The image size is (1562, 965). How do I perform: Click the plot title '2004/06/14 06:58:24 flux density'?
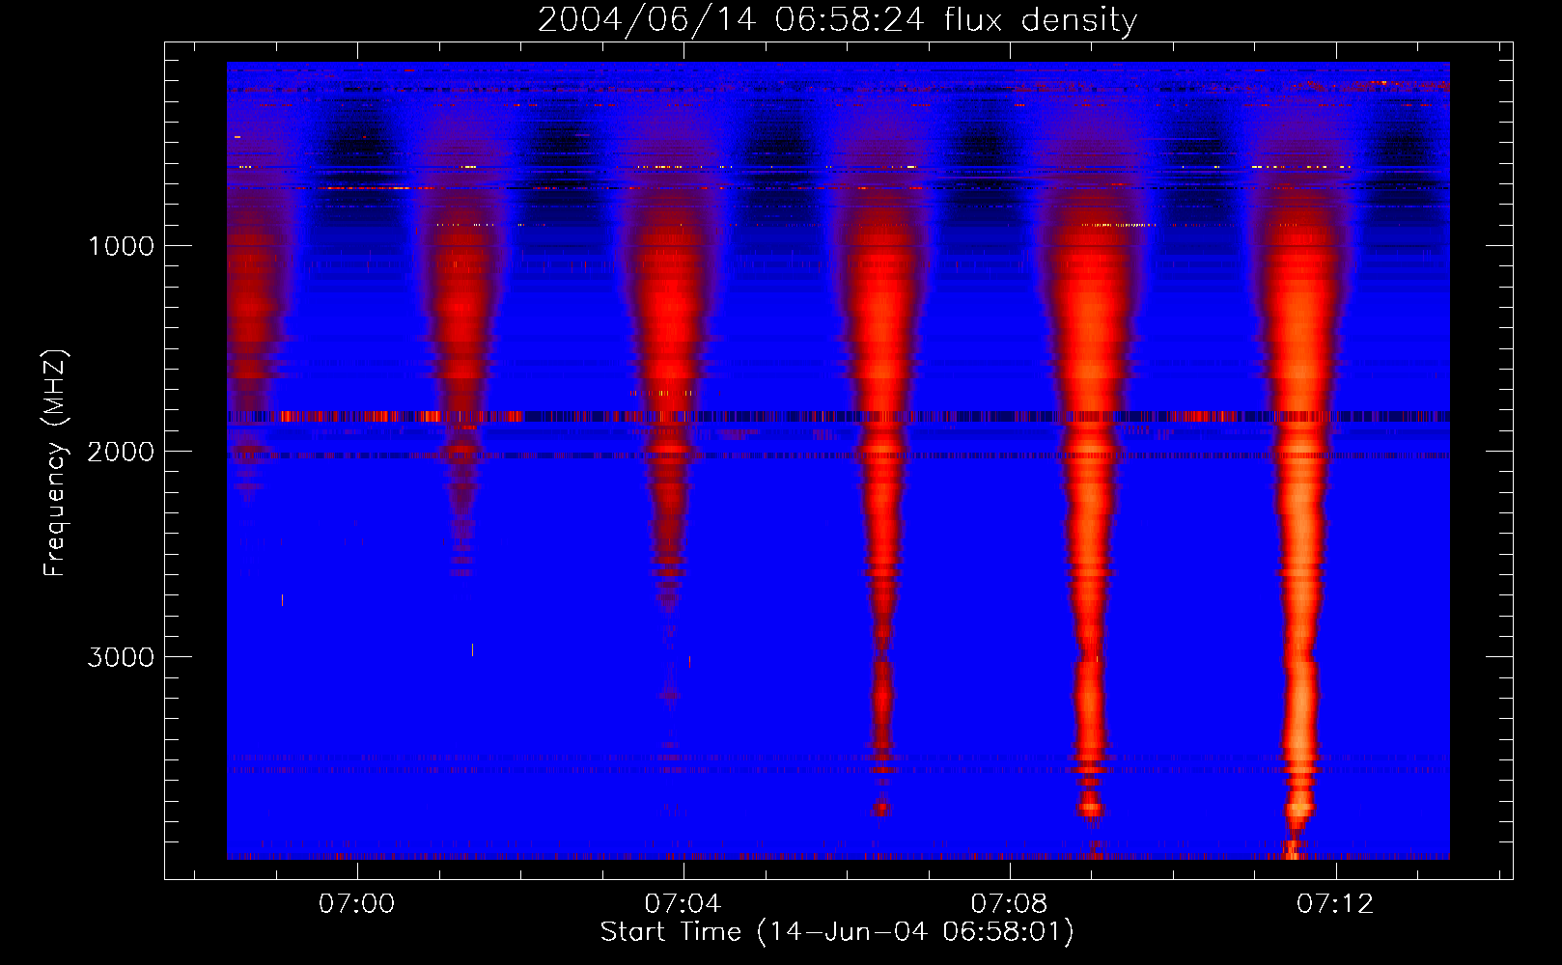[x=837, y=20]
